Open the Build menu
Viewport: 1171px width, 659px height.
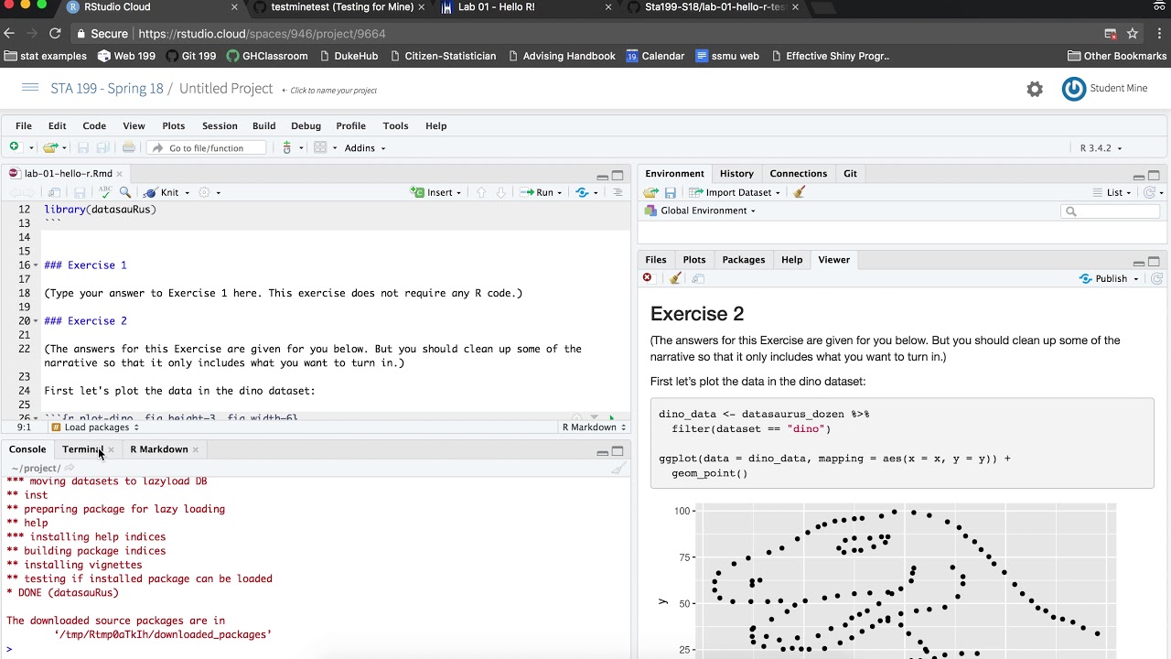(x=264, y=125)
